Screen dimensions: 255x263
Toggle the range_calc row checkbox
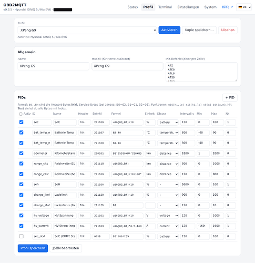tap(22, 174)
